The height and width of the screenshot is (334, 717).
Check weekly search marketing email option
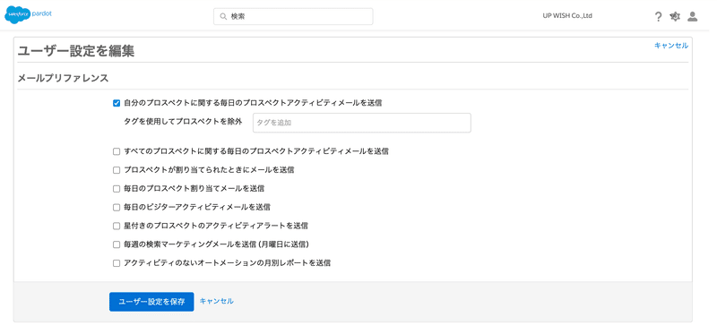click(117, 244)
